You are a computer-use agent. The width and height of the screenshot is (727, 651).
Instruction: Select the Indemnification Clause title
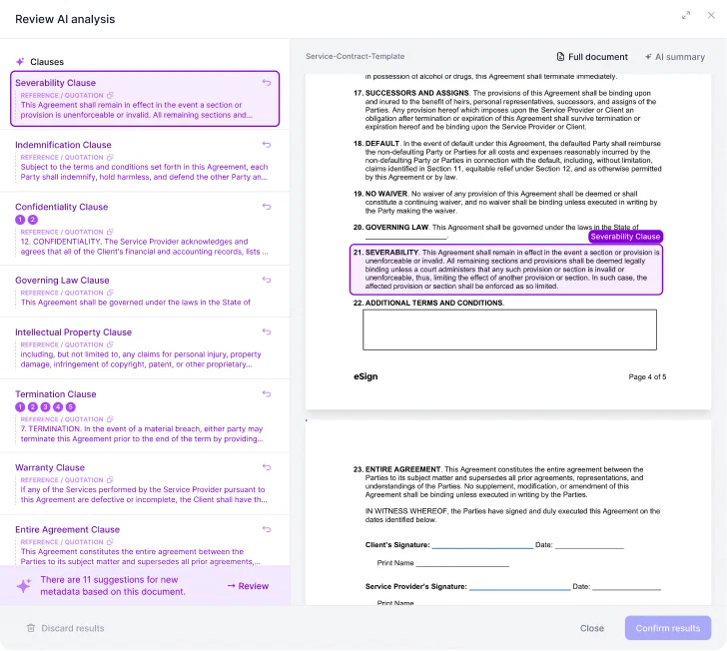point(63,145)
